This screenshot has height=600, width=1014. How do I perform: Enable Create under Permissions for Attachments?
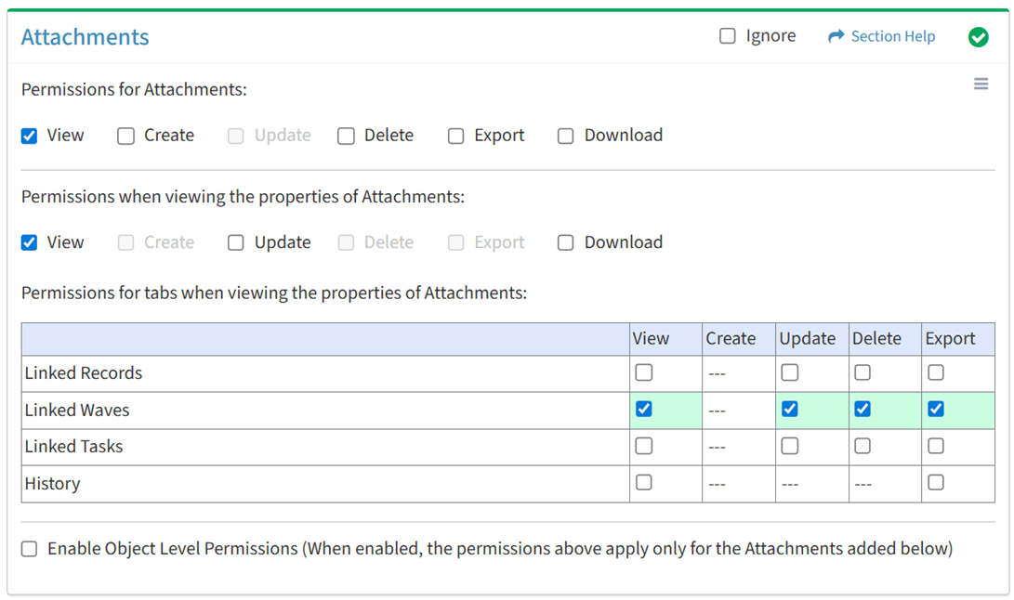125,136
